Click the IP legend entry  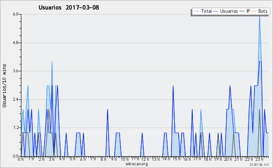pyautogui.click(x=245, y=11)
